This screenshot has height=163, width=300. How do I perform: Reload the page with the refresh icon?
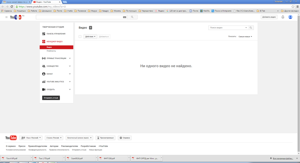coord(12,7)
